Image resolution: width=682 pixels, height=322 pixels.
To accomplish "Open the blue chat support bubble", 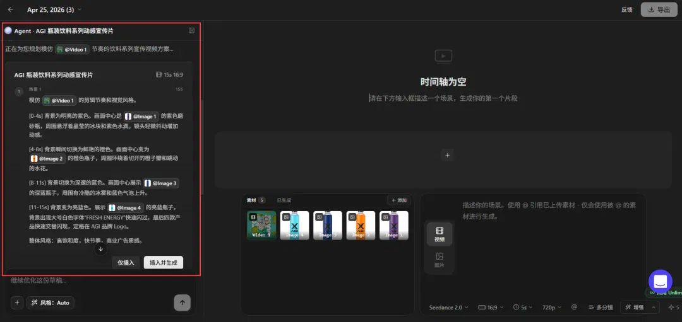I will [x=660, y=281].
